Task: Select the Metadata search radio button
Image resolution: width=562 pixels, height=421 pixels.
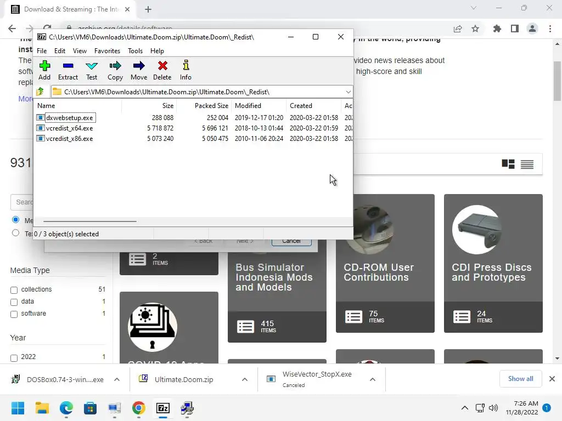Action: pos(15,219)
